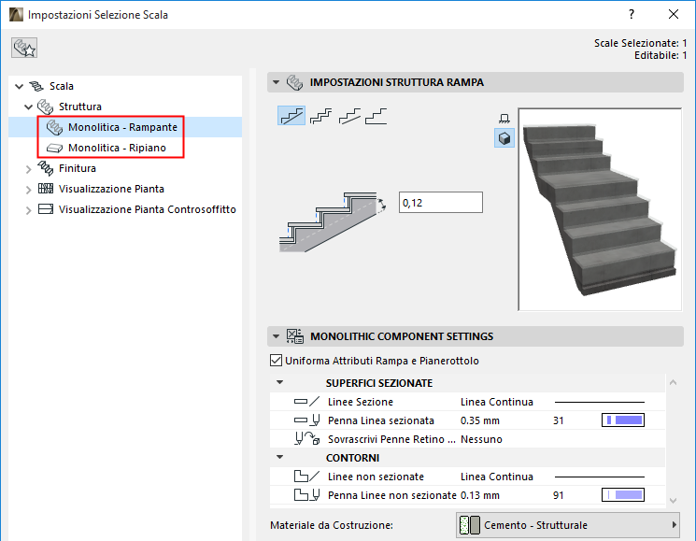This screenshot has width=696, height=541.
Task: Click the Linee Sezione row icon
Action: 306,402
